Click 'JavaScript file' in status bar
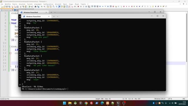This screenshot has height=106, width=188. [5, 99]
